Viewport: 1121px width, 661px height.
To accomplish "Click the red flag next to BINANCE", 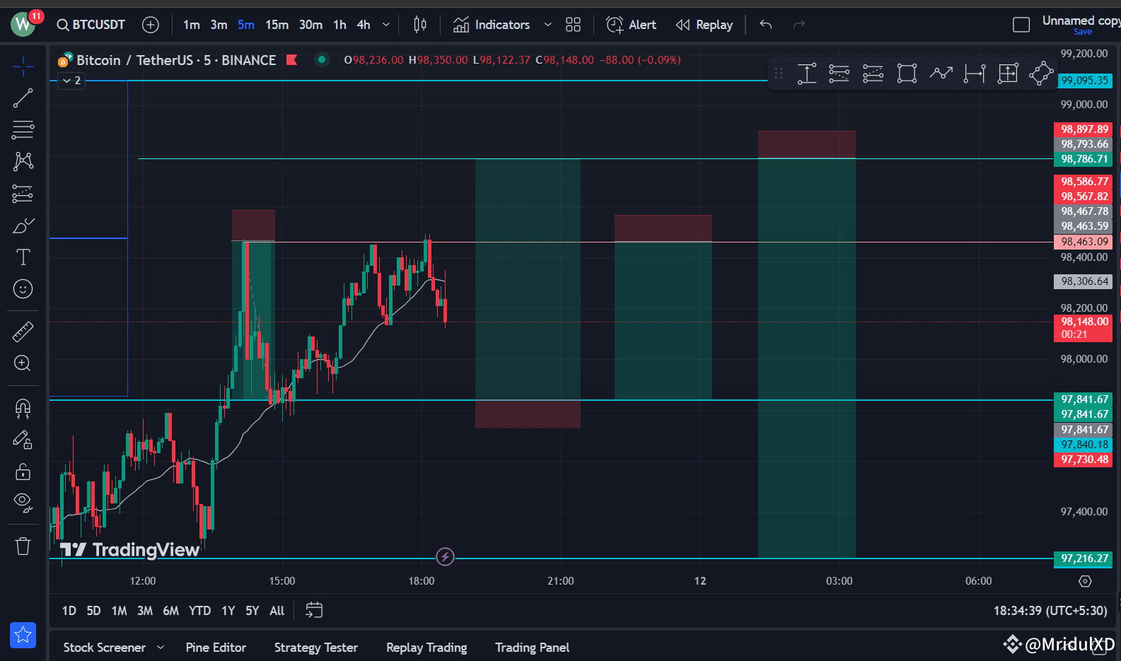I will 291,60.
